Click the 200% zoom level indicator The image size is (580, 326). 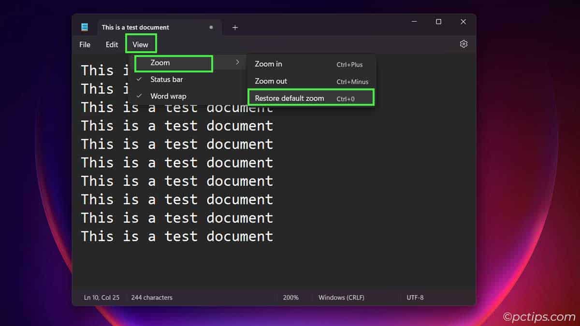pyautogui.click(x=291, y=298)
